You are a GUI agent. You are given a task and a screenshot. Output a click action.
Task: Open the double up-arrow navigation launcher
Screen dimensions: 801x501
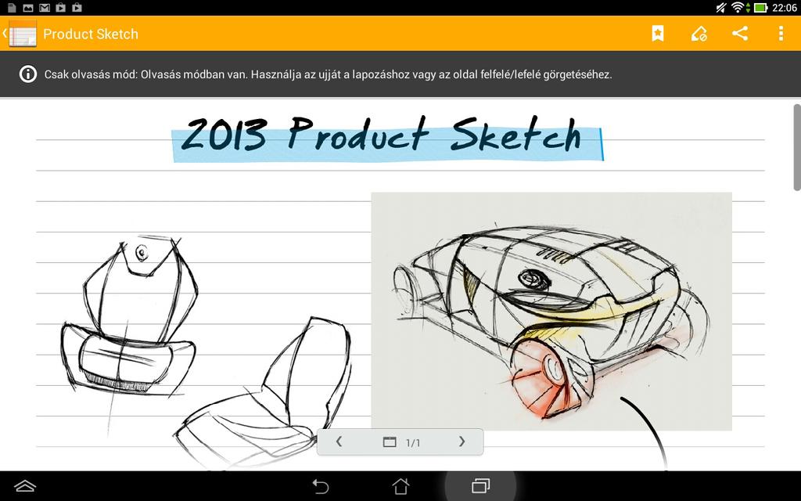[24, 485]
